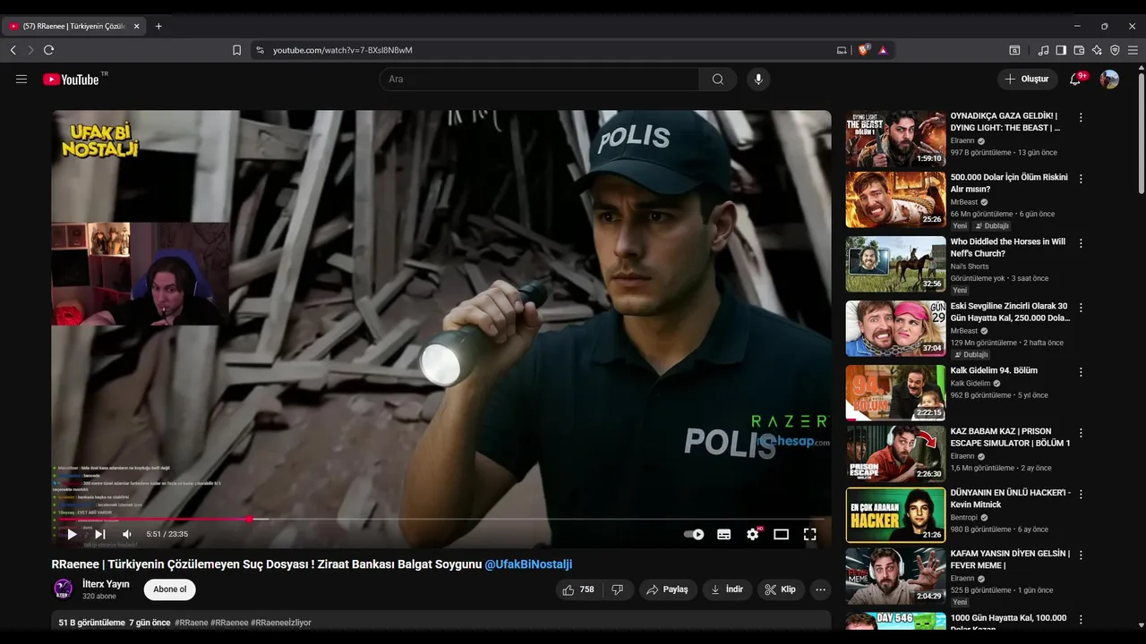
Task: Click the Klip clip button
Action: (781, 589)
